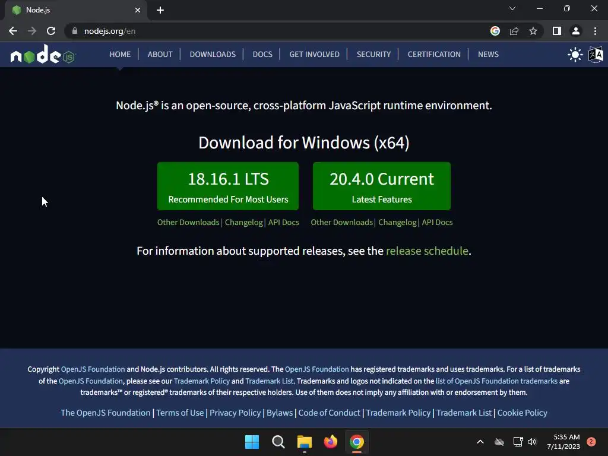Open Firefox from taskbar
Image resolution: width=608 pixels, height=456 pixels.
[330, 442]
